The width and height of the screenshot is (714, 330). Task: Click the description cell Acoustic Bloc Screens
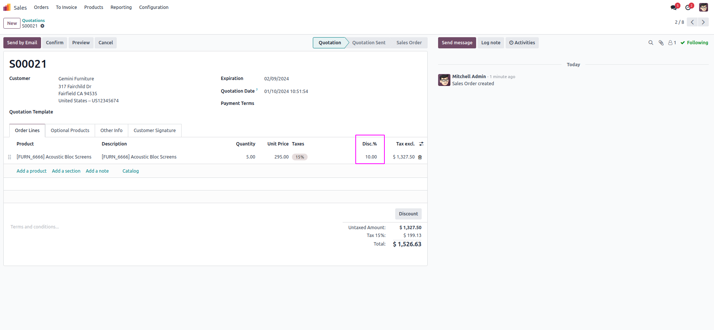(x=139, y=157)
